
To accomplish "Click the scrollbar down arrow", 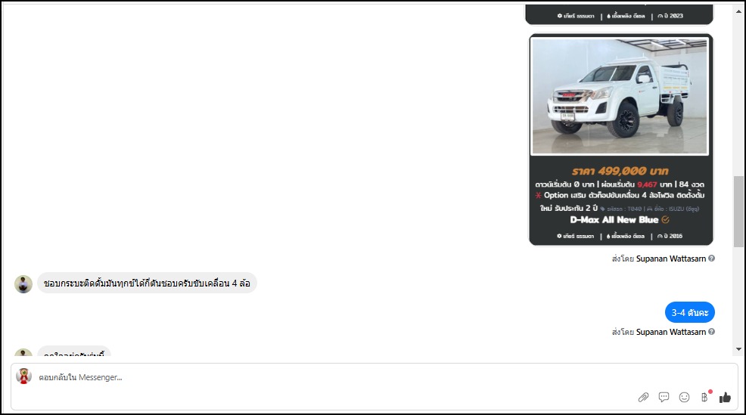I will click(739, 349).
